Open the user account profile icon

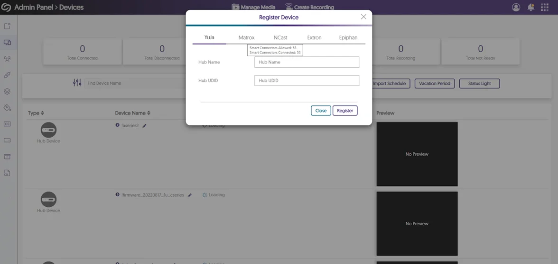coord(516,7)
